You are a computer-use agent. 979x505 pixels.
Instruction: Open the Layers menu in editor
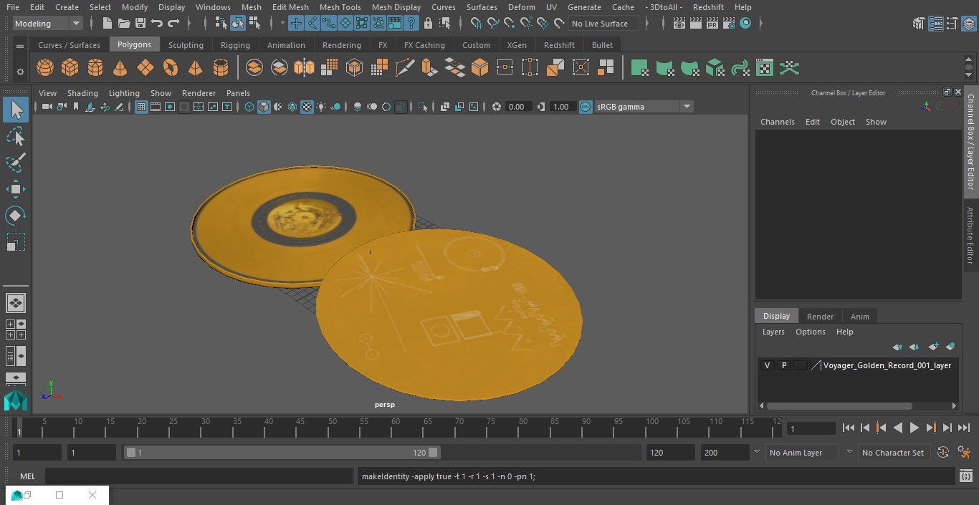(773, 332)
